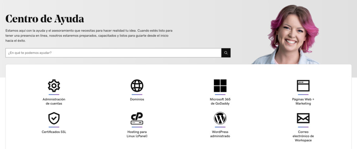Viewport: 357px width, 149px height.
Task: Open 'Microsoft 365 de GoDaddy' link
Action: pyautogui.click(x=220, y=101)
